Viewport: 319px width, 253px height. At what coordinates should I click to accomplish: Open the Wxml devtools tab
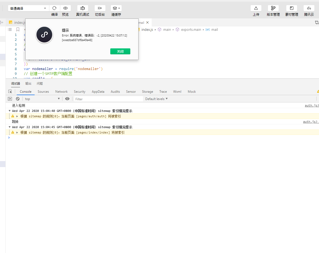(x=177, y=92)
